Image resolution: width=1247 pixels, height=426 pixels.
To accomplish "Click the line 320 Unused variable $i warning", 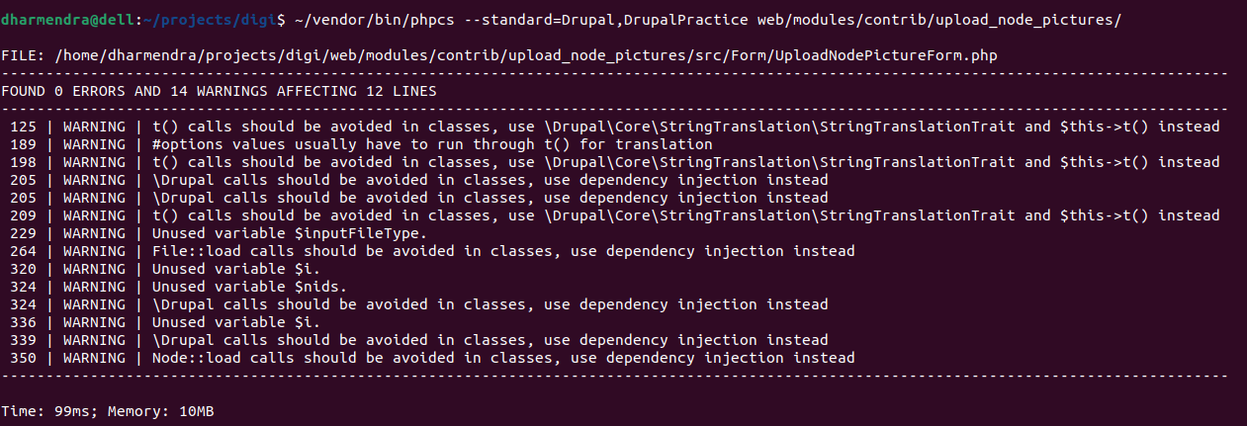I will point(236,269).
